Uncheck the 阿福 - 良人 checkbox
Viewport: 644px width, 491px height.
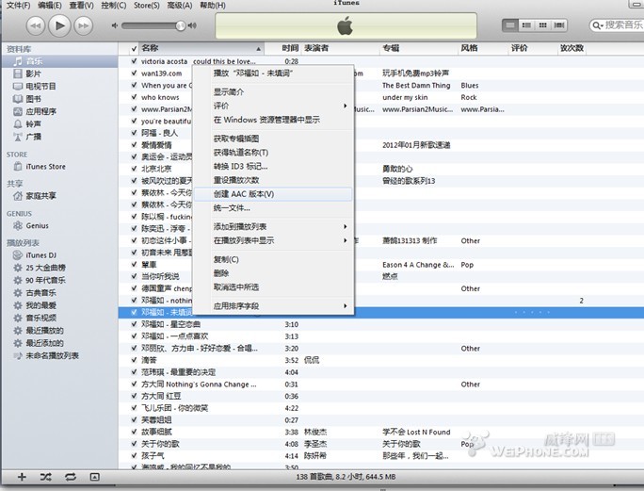click(134, 133)
